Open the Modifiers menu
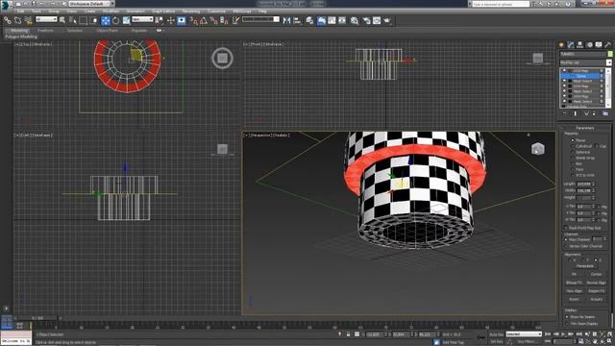The image size is (615, 346). tap(111, 12)
